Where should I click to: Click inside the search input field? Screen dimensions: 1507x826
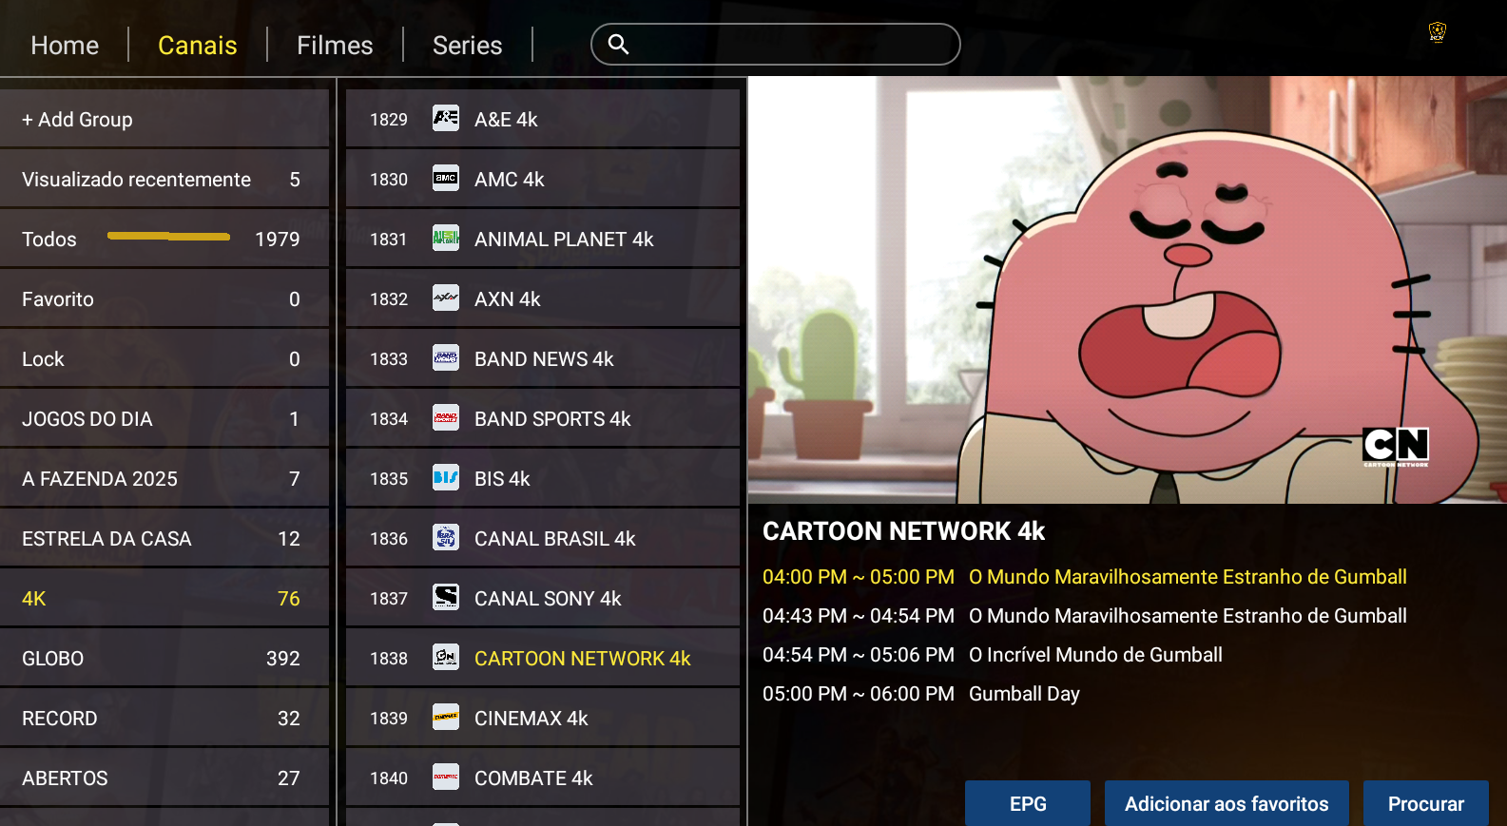tap(789, 45)
